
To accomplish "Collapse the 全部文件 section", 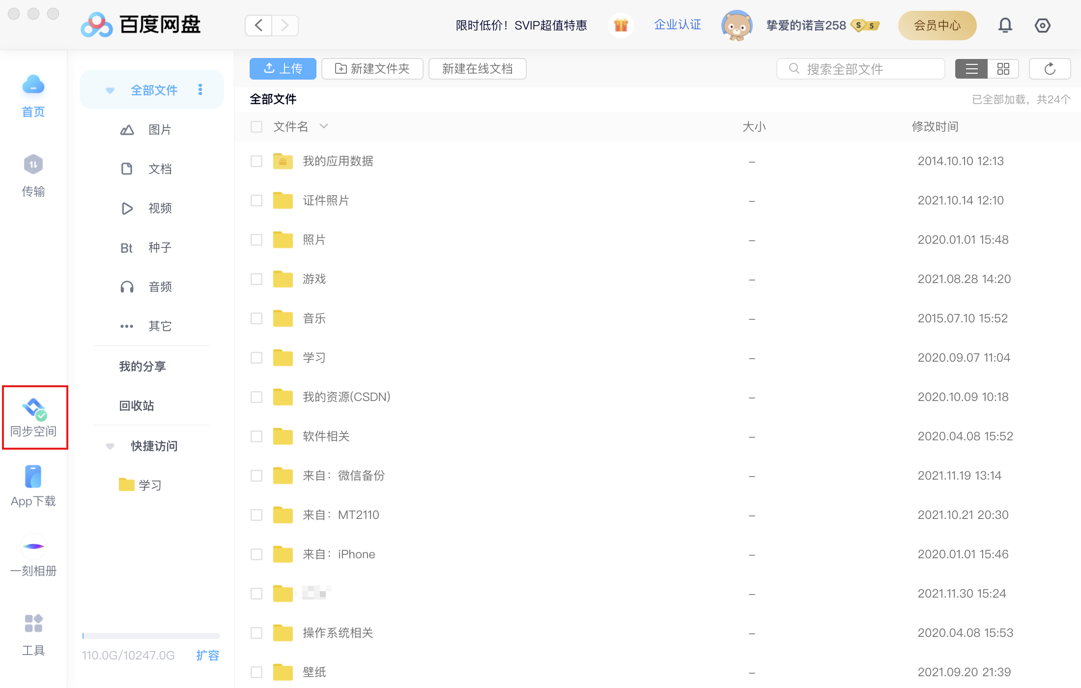I will (110, 90).
